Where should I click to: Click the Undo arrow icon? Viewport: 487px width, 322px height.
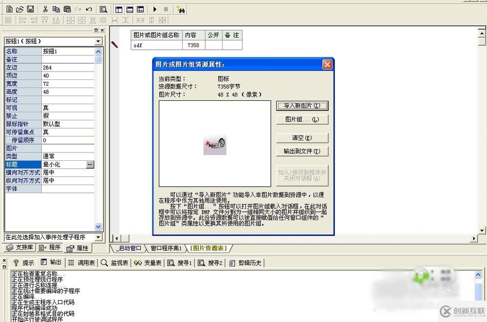tap(89, 9)
